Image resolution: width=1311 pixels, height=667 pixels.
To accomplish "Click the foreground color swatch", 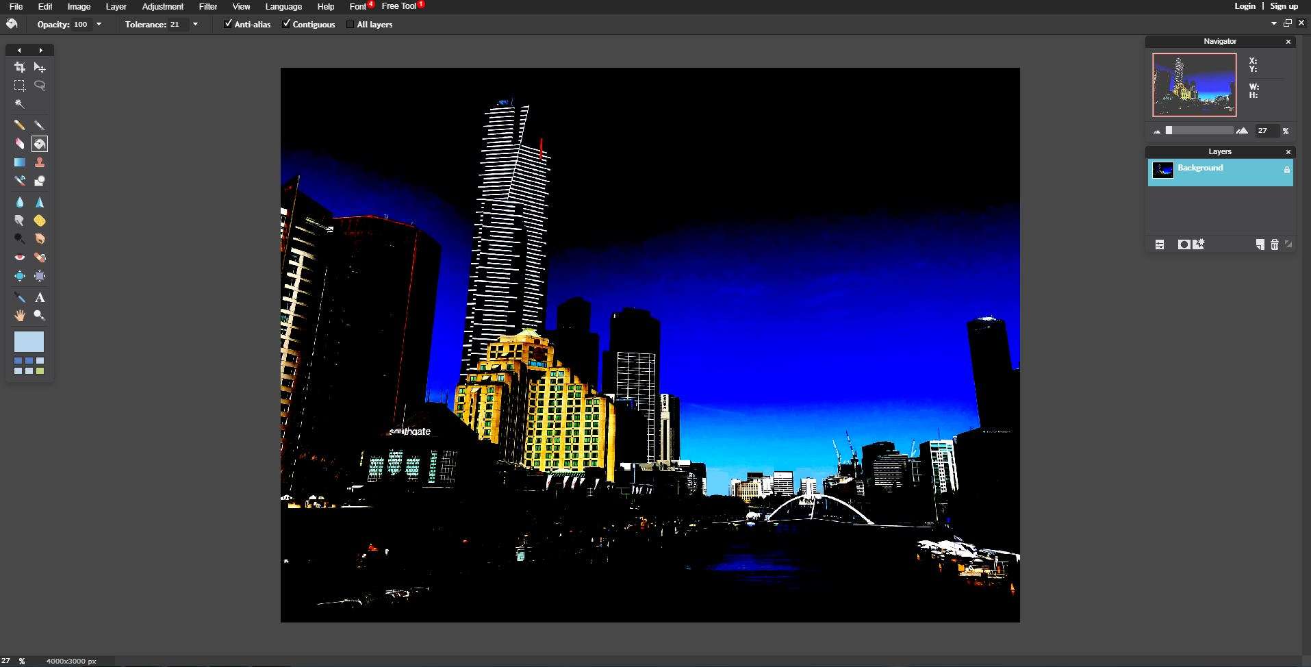I will click(27, 341).
